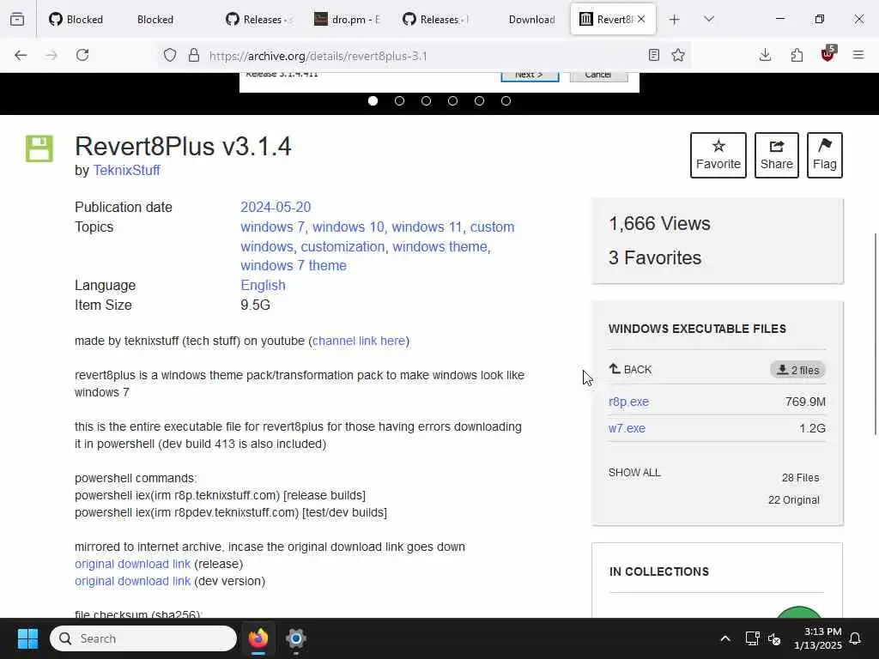The width and height of the screenshot is (879, 659).
Task: Switch to the first Blocked tab
Action: click(76, 19)
